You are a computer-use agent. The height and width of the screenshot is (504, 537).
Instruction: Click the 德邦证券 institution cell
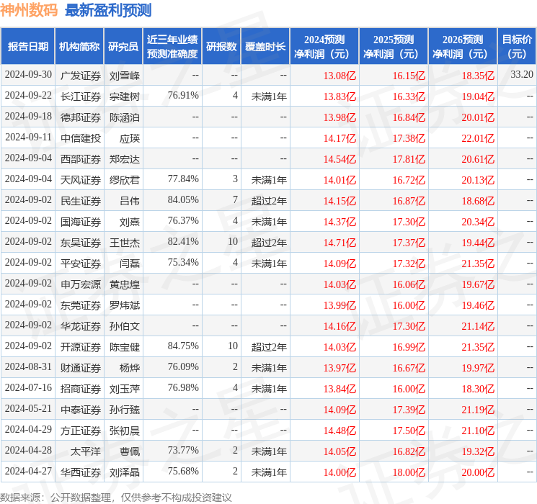[81, 117]
